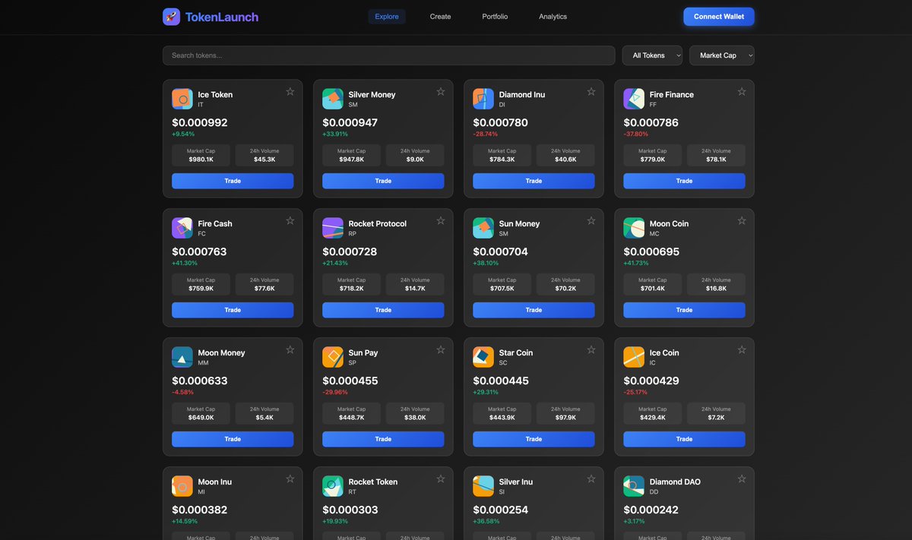The height and width of the screenshot is (540, 912).
Task: Trade the Moon Money token
Action: tap(233, 439)
